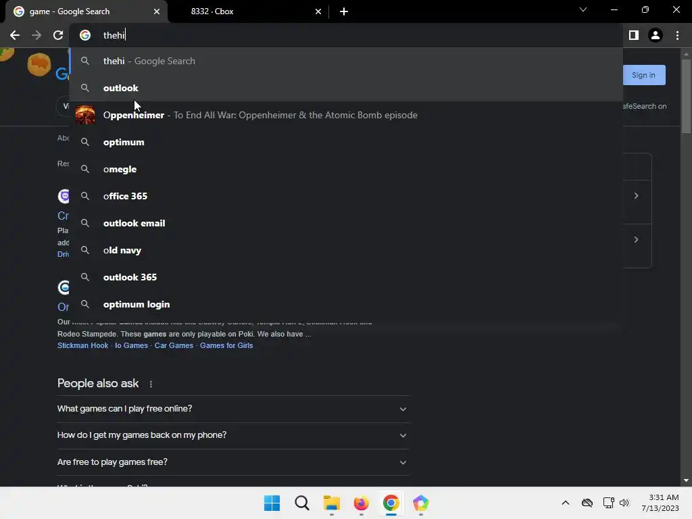Select the 'game - Google Search' tab
Screen dimensions: 692x519
point(86,11)
